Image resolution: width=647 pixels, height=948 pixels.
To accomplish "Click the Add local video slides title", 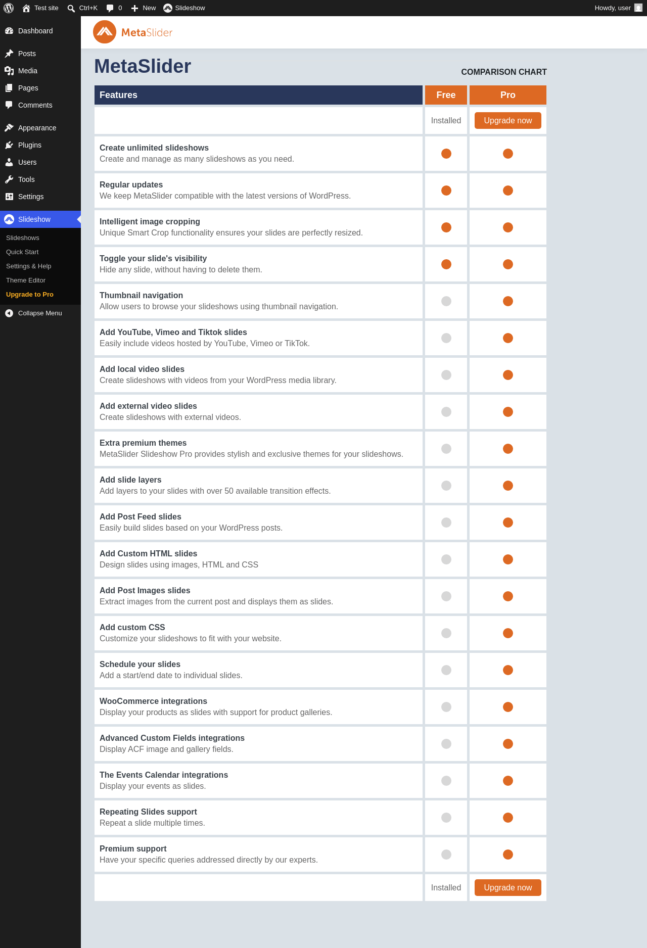I will coord(142,369).
